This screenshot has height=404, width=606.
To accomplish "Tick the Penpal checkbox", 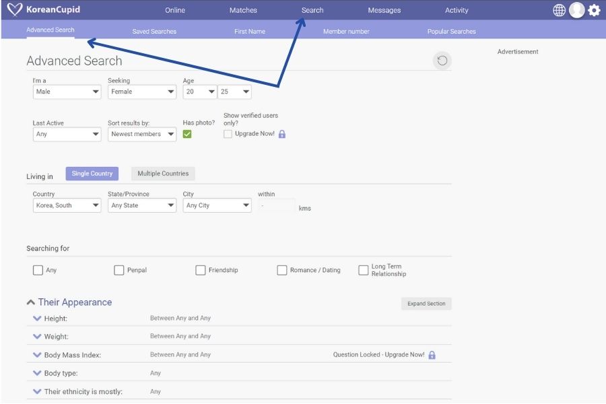I will click(119, 270).
